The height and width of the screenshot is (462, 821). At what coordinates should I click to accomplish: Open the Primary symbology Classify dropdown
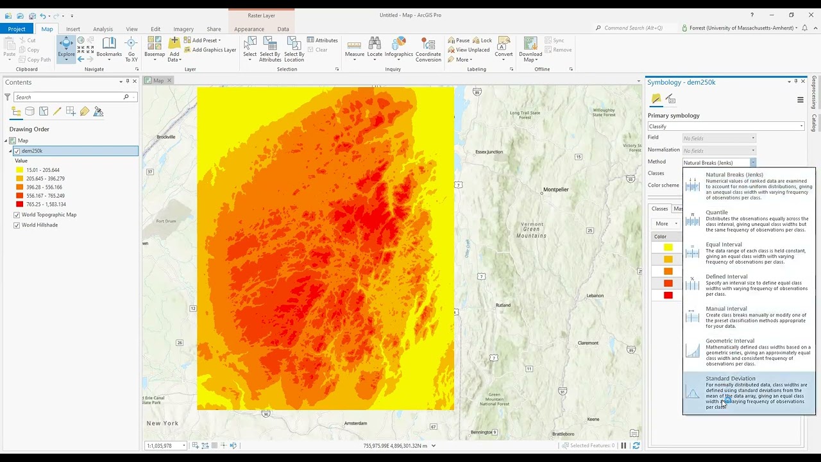click(726, 126)
